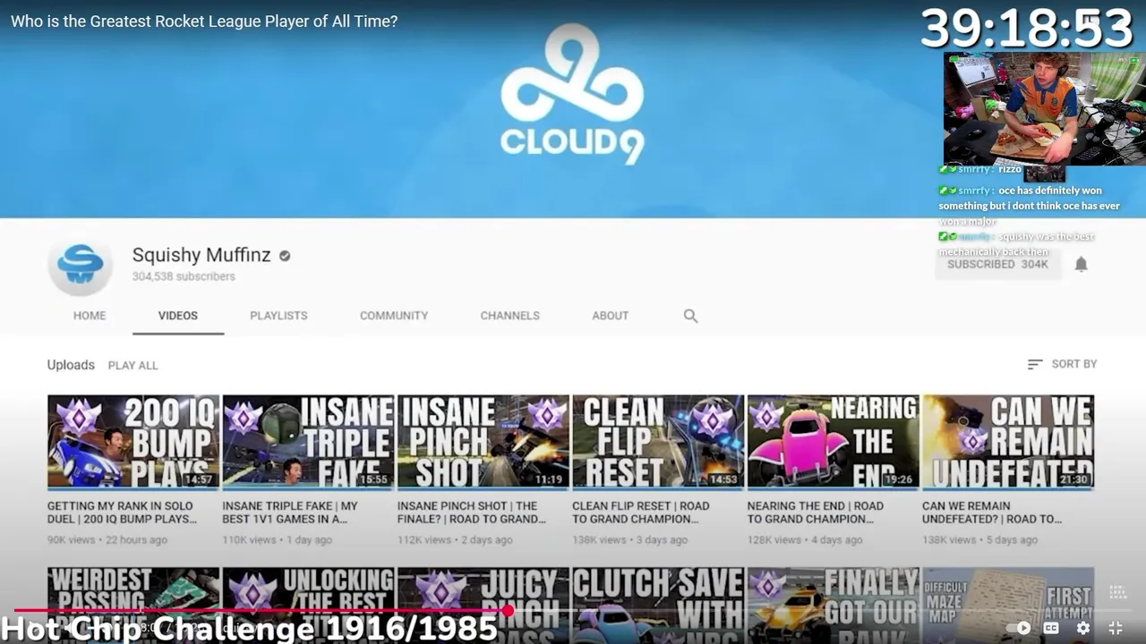This screenshot has width=1146, height=644.
Task: Open the COMMUNITY tab
Action: 394,316
